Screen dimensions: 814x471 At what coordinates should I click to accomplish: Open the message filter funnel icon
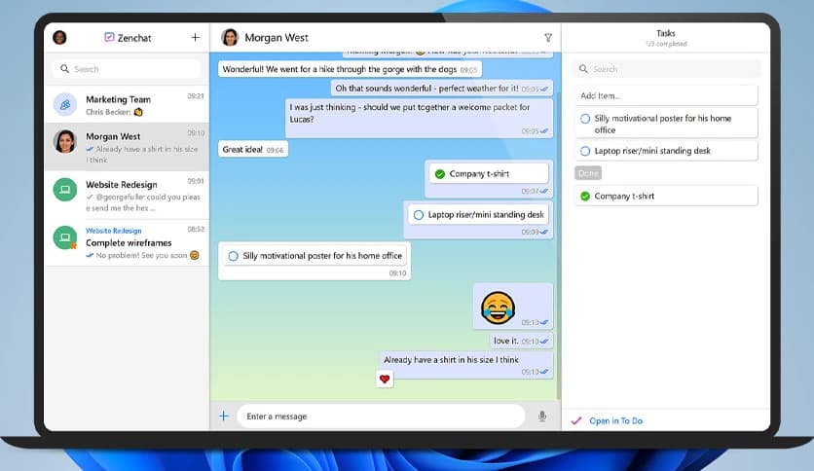(548, 38)
